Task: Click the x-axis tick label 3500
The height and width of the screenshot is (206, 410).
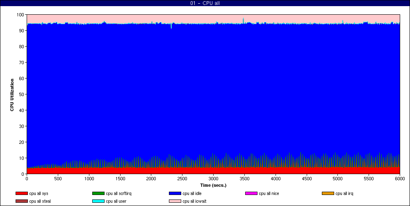Action: [244, 179]
